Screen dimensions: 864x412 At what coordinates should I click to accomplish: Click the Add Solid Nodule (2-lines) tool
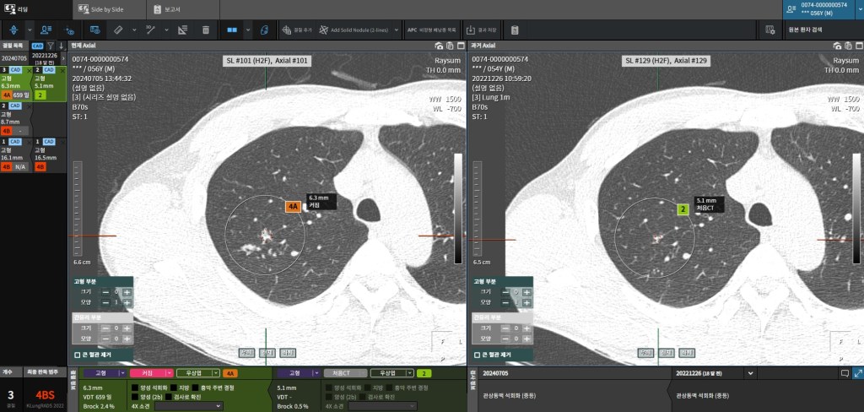click(354, 30)
